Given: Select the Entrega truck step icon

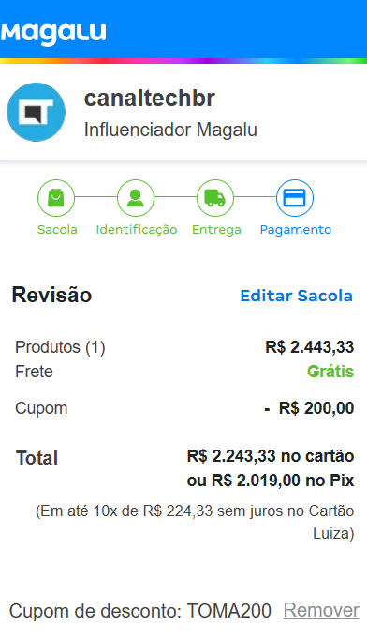Looking at the screenshot, I should coord(215,198).
